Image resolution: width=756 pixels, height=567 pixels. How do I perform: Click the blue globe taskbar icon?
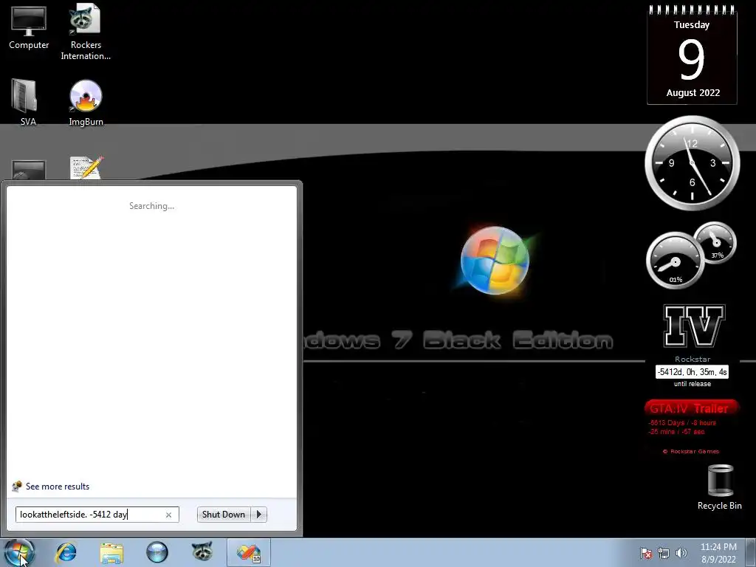tap(157, 552)
